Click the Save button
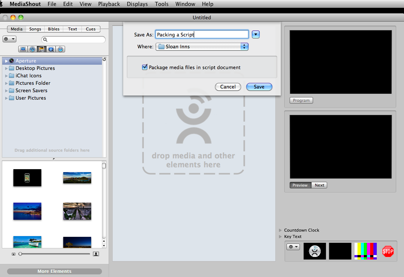The image size is (404, 277). pos(259,87)
